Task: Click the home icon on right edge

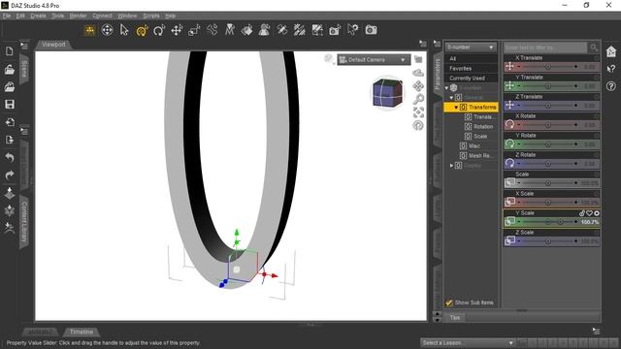Action: click(611, 51)
